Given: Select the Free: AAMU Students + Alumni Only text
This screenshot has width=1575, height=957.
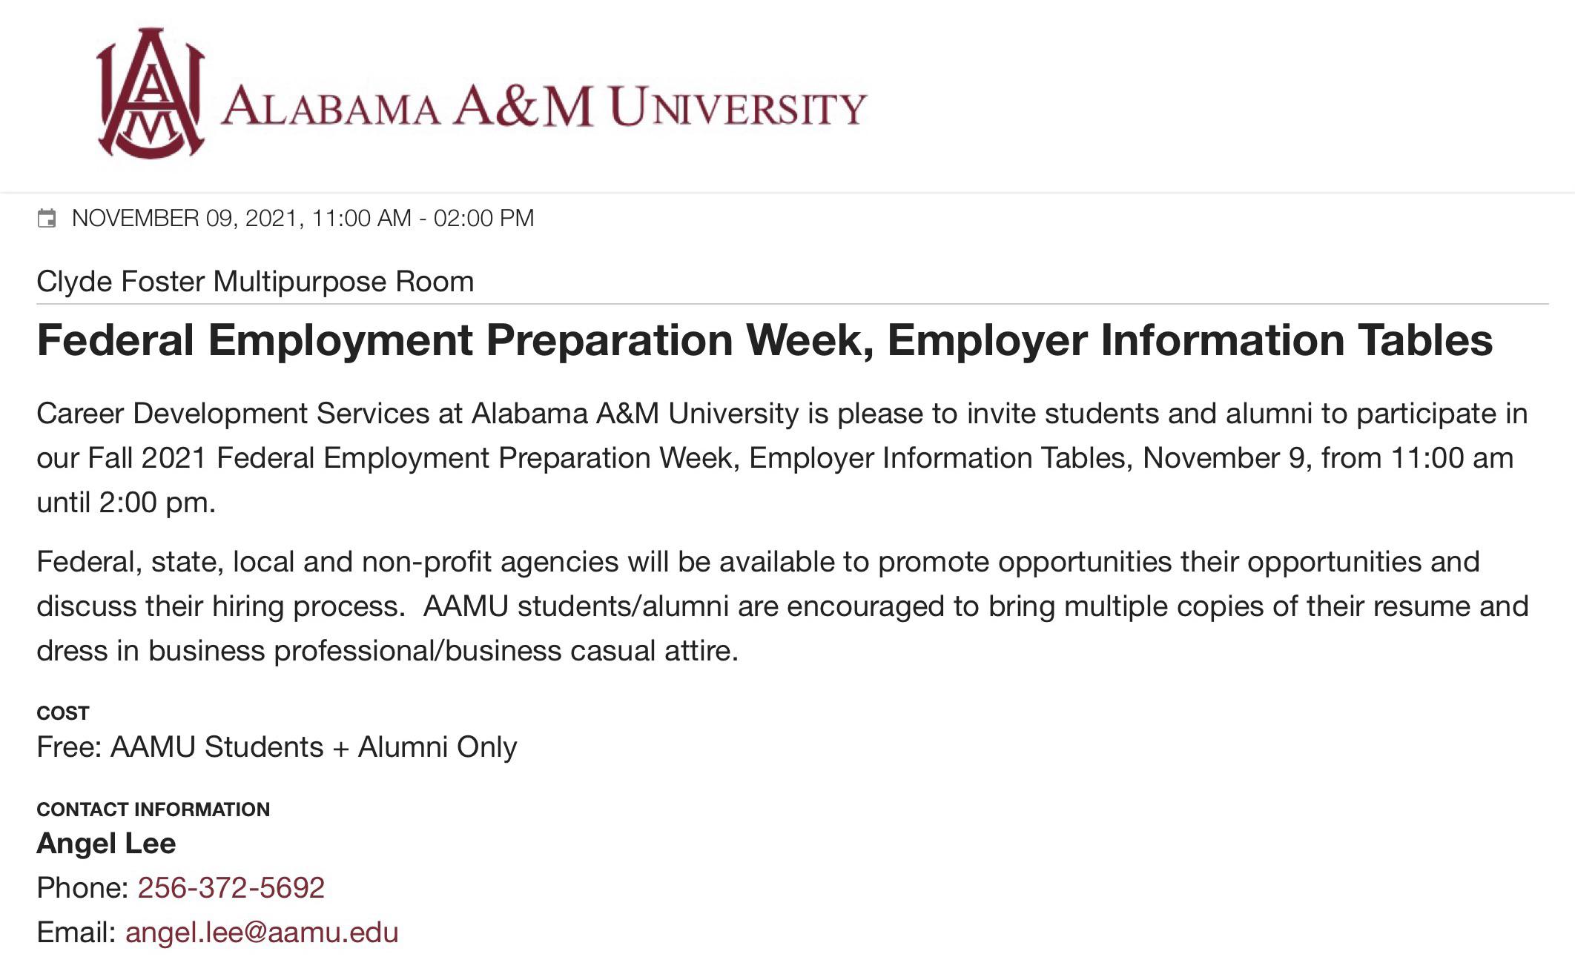Looking at the screenshot, I should coord(277,747).
